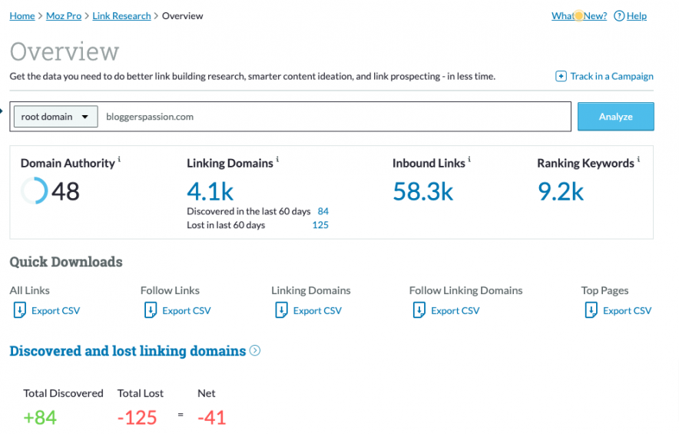Image resolution: width=679 pixels, height=434 pixels.
Task: Expand Discovered and lost linking domains arrow
Action: pyautogui.click(x=255, y=351)
